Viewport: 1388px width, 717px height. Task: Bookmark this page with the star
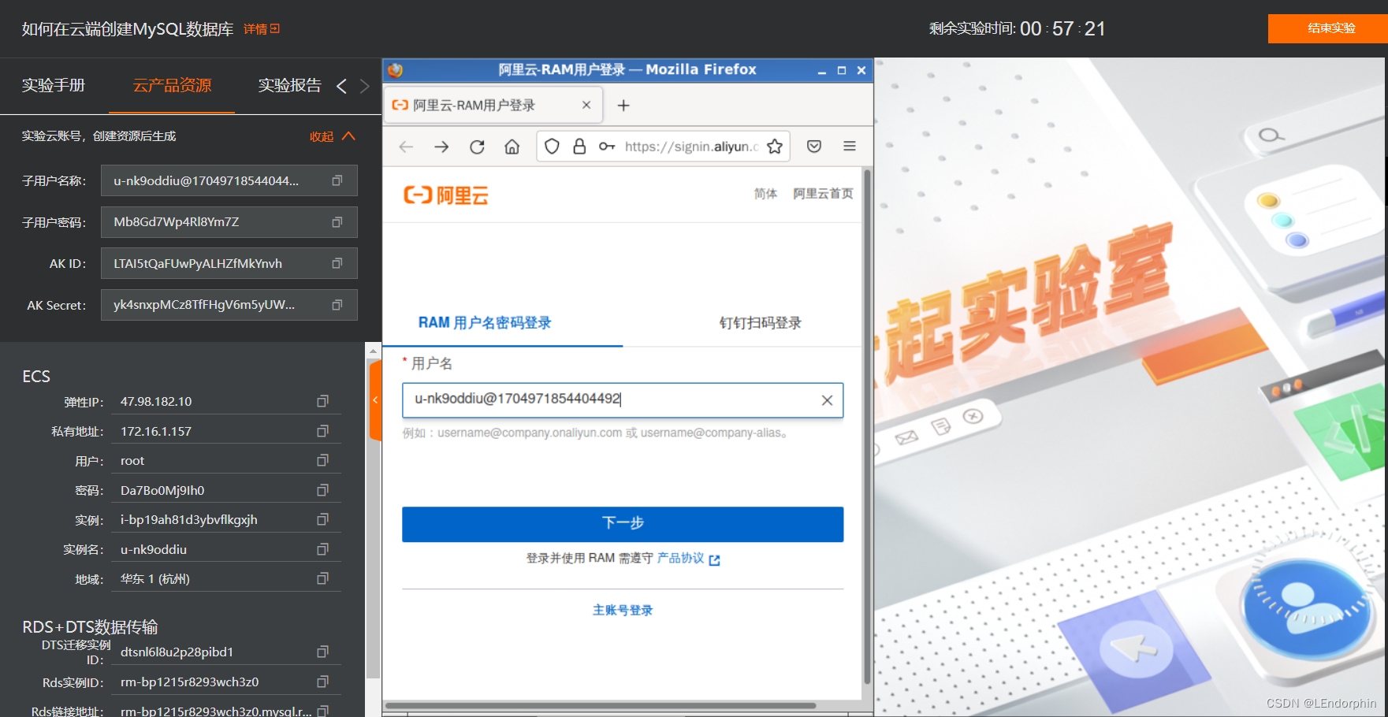pyautogui.click(x=775, y=147)
